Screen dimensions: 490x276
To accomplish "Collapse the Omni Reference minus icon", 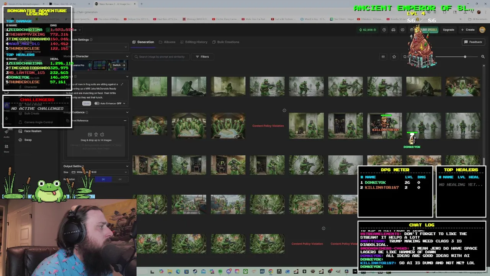I will (x=125, y=121).
